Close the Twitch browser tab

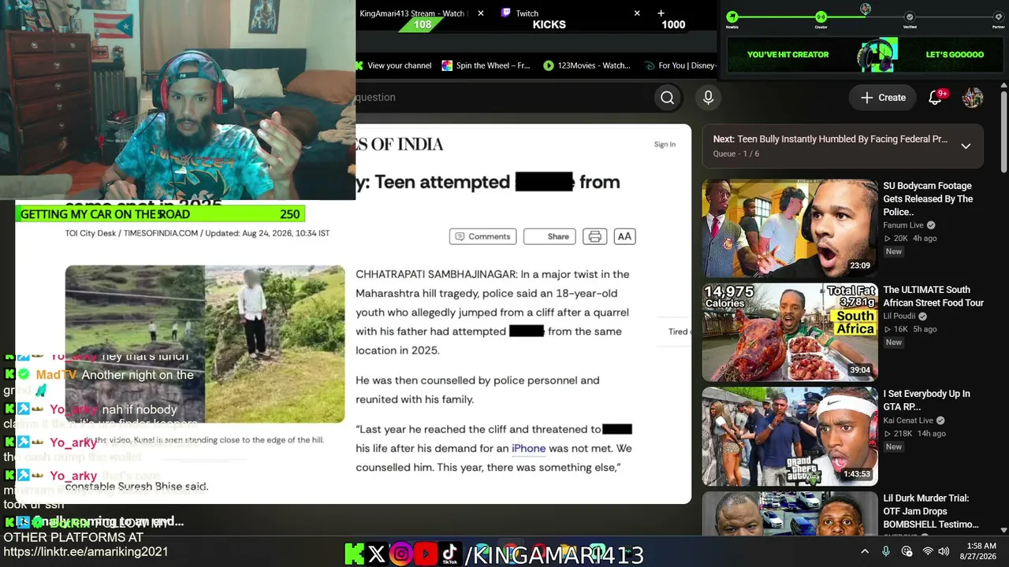click(x=637, y=13)
